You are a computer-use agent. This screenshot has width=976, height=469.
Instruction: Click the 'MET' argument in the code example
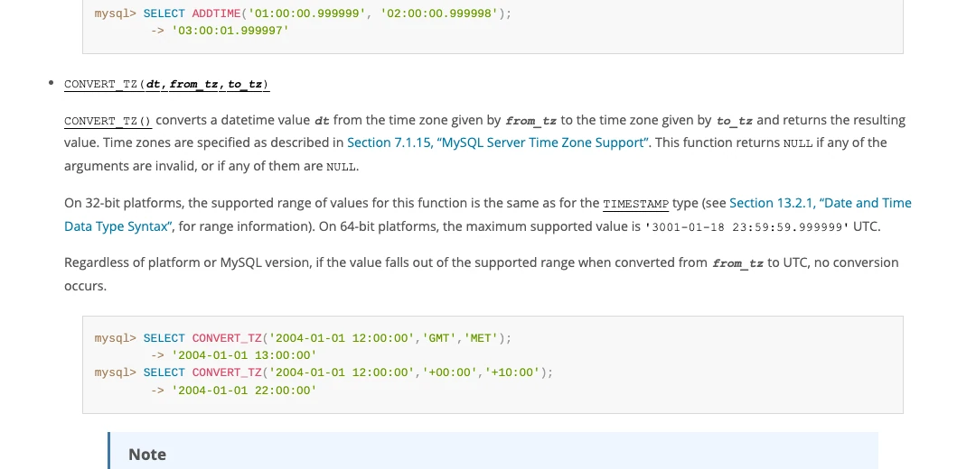[x=481, y=338]
